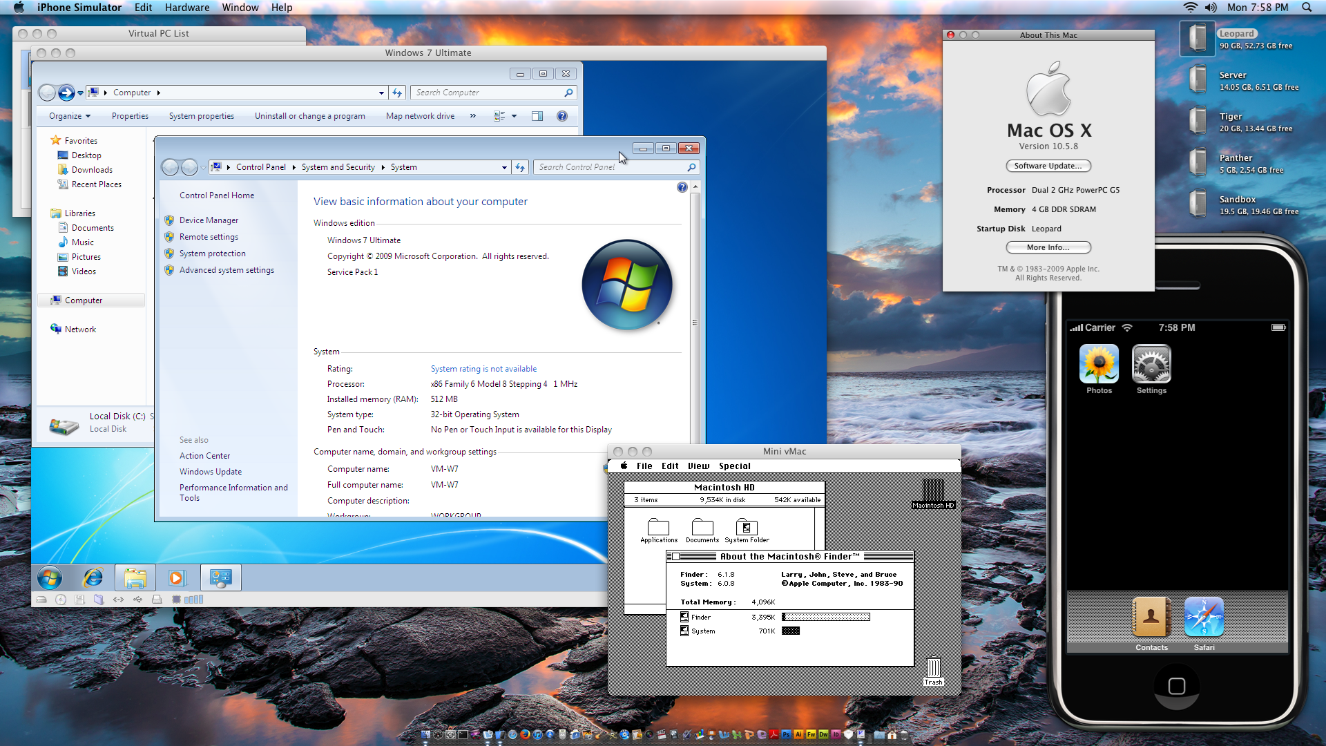The height and width of the screenshot is (746, 1326).
Task: Open Windows Media Player taskbar icon
Action: (x=176, y=577)
